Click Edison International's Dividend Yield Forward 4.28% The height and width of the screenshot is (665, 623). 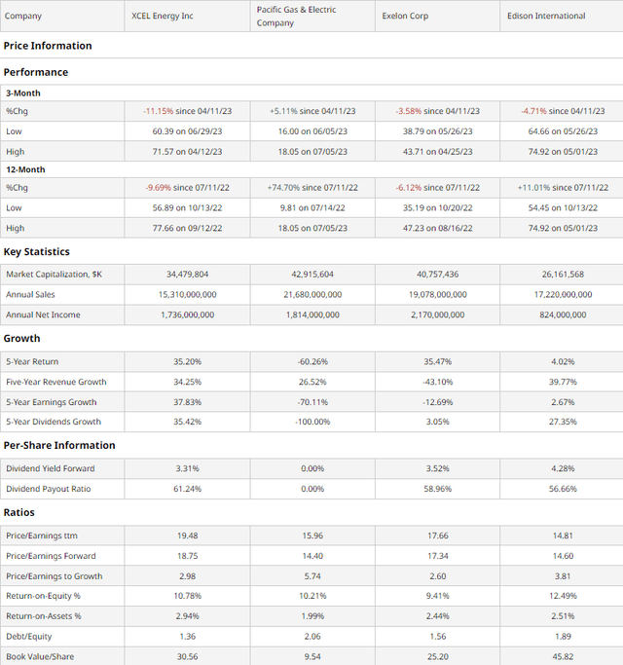tap(562, 468)
